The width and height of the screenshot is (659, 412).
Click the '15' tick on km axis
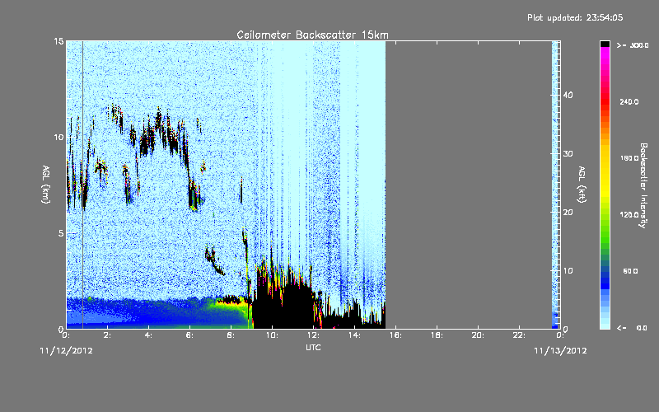pyautogui.click(x=58, y=41)
